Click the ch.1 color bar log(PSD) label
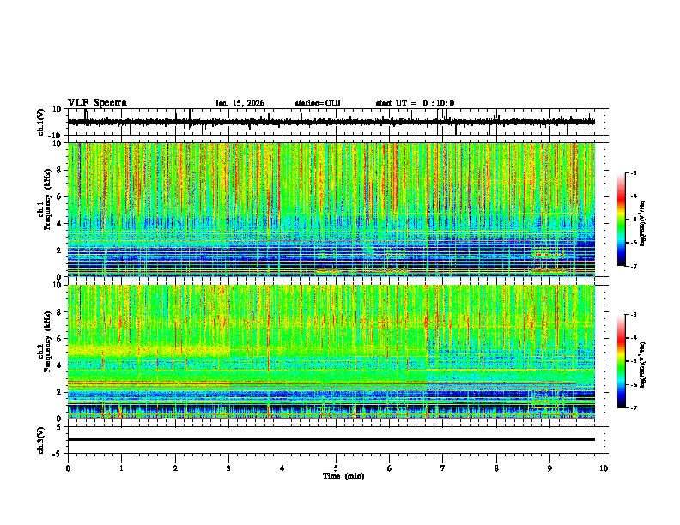Viewport: 680px width, 525px height. click(642, 224)
